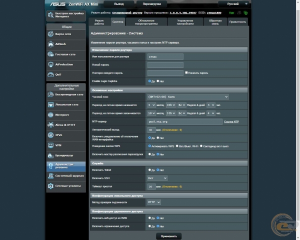
Task: Open DST start month dropdown showing 3
Action: pos(151,105)
